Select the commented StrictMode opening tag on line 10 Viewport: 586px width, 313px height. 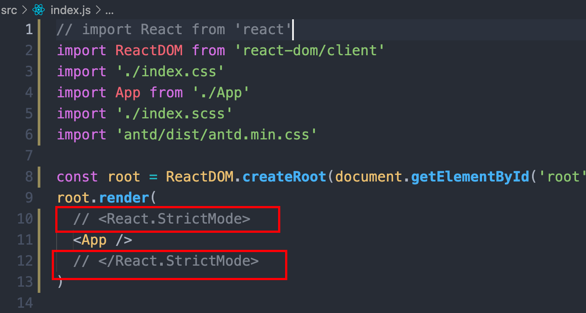[x=162, y=219]
